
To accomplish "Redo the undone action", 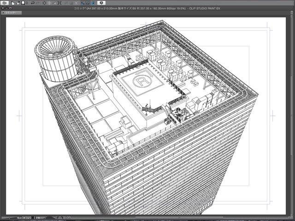I will point(38,3).
